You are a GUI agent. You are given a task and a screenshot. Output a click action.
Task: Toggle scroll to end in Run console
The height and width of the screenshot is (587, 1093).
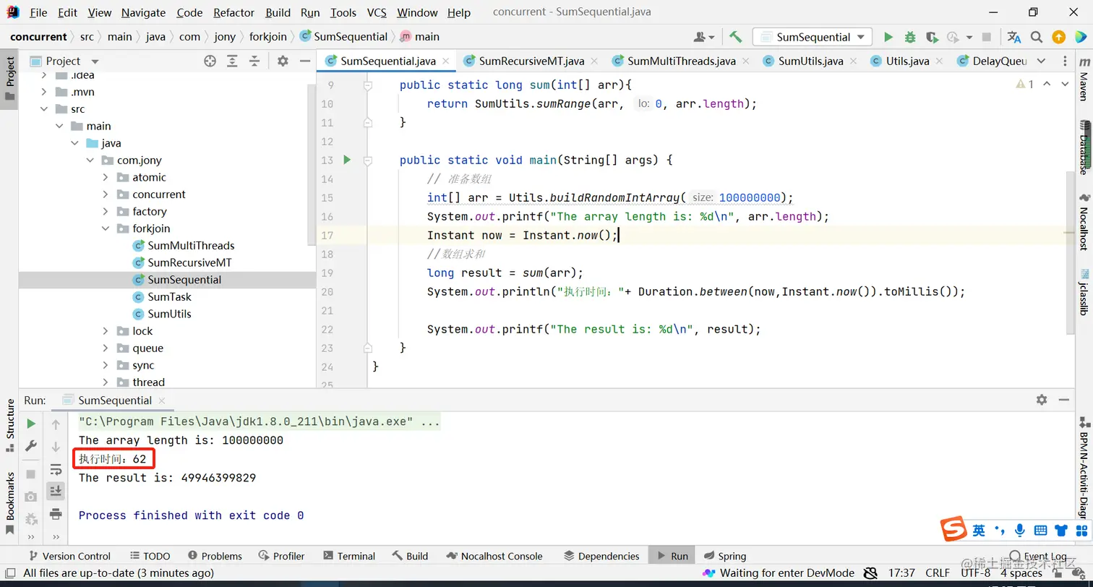56,492
